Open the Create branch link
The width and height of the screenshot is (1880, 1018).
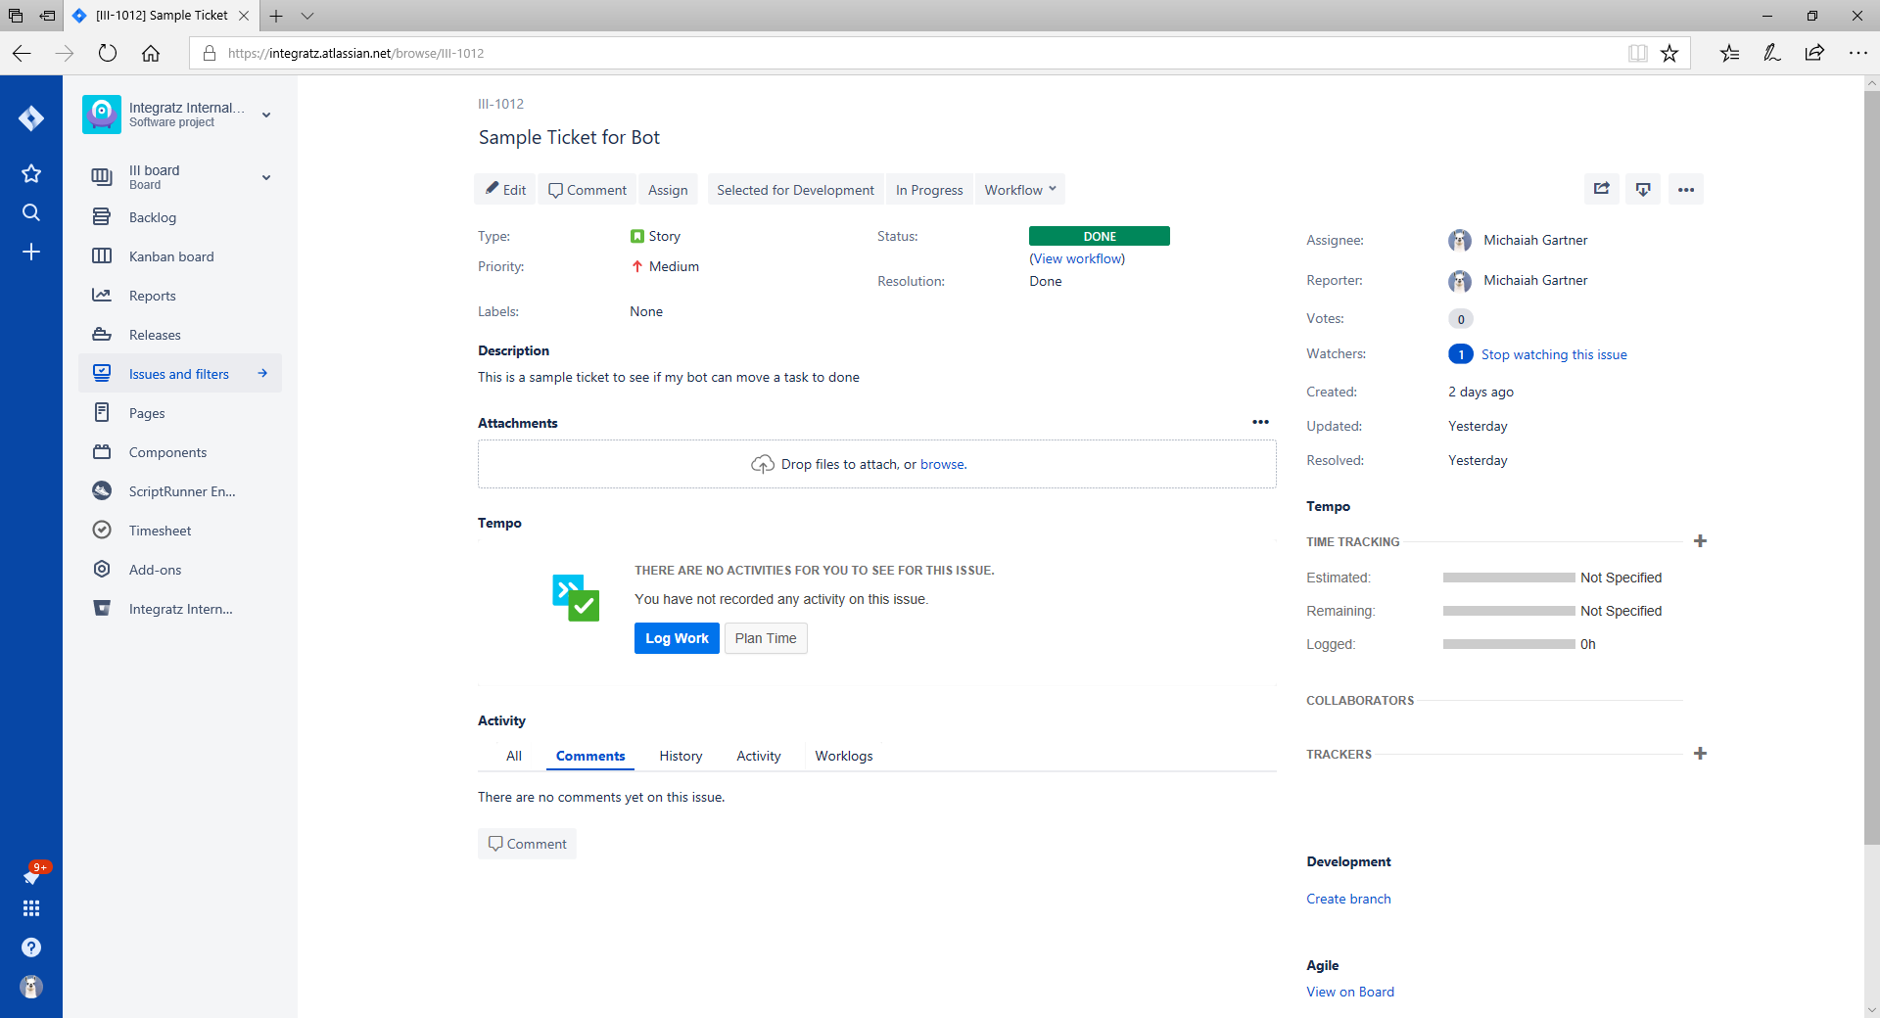click(x=1348, y=899)
